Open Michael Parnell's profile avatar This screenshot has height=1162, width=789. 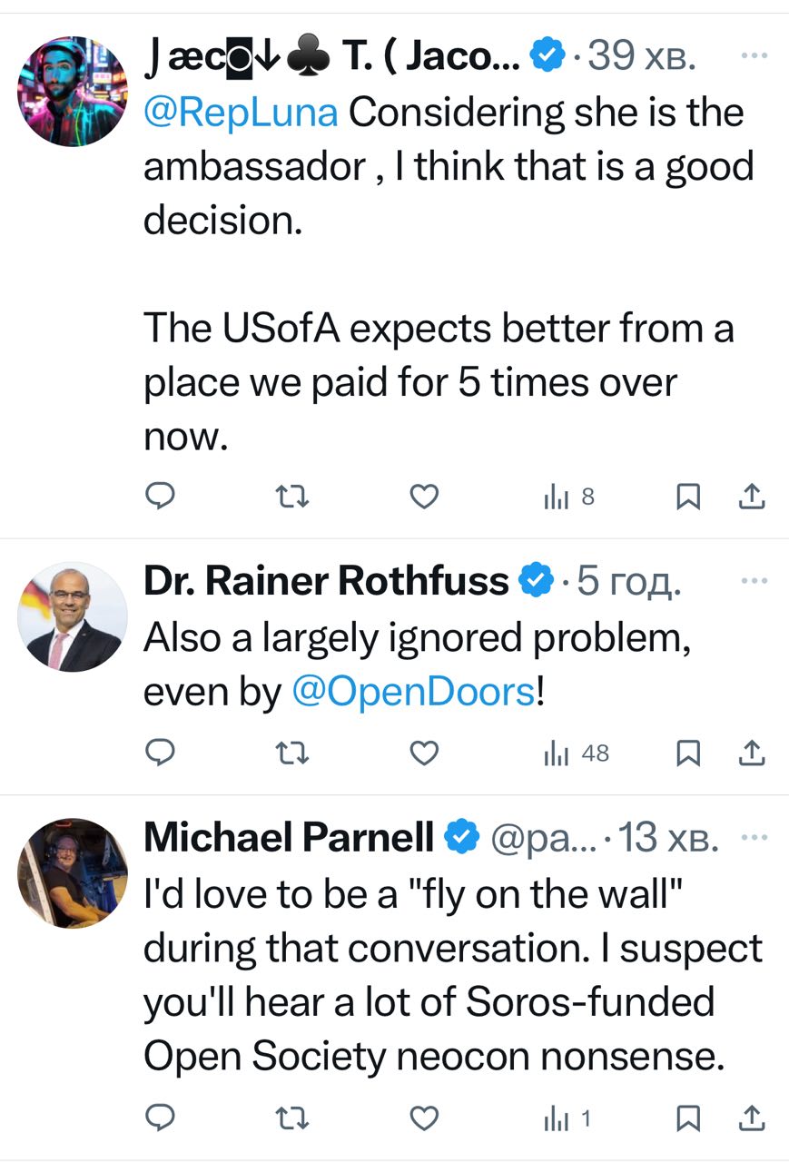click(73, 872)
